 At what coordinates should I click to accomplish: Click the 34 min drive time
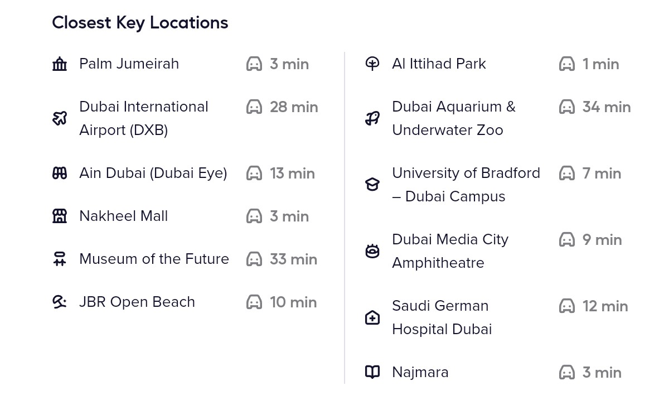tap(607, 107)
